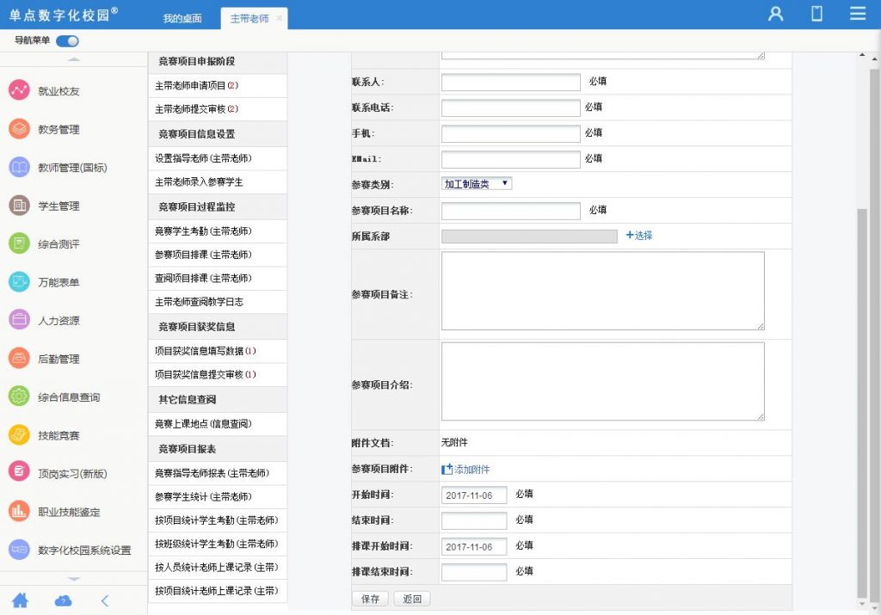Open the hamburger menu icon
This screenshot has height=615, width=881.
click(x=858, y=14)
